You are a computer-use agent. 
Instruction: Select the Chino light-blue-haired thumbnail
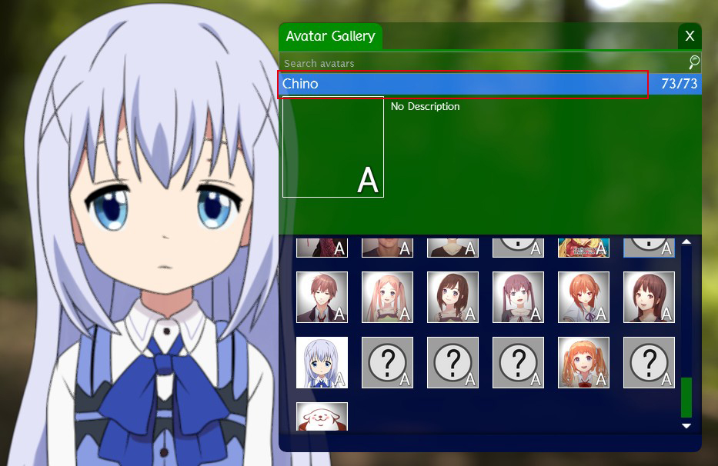[x=322, y=362]
